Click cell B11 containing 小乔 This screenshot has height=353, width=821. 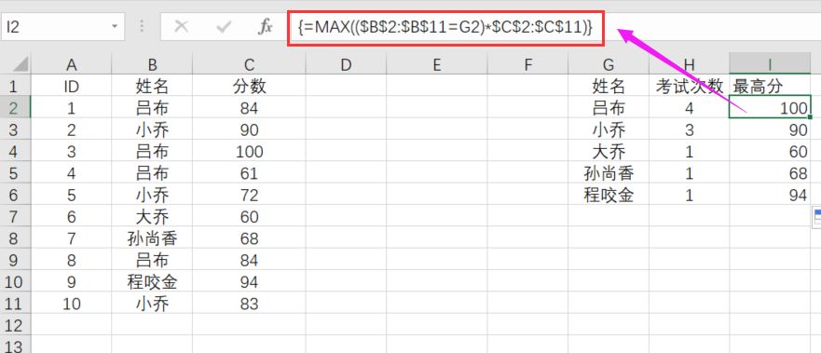coord(152,303)
